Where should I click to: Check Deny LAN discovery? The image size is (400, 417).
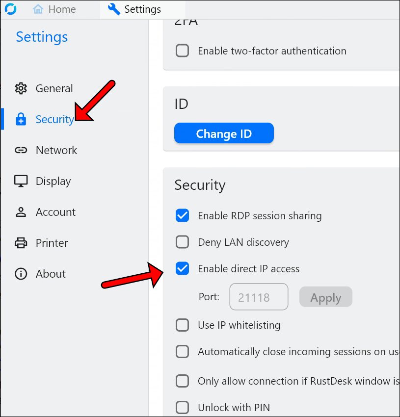click(x=182, y=242)
